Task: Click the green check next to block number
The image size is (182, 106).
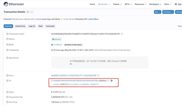Action: point(52,45)
